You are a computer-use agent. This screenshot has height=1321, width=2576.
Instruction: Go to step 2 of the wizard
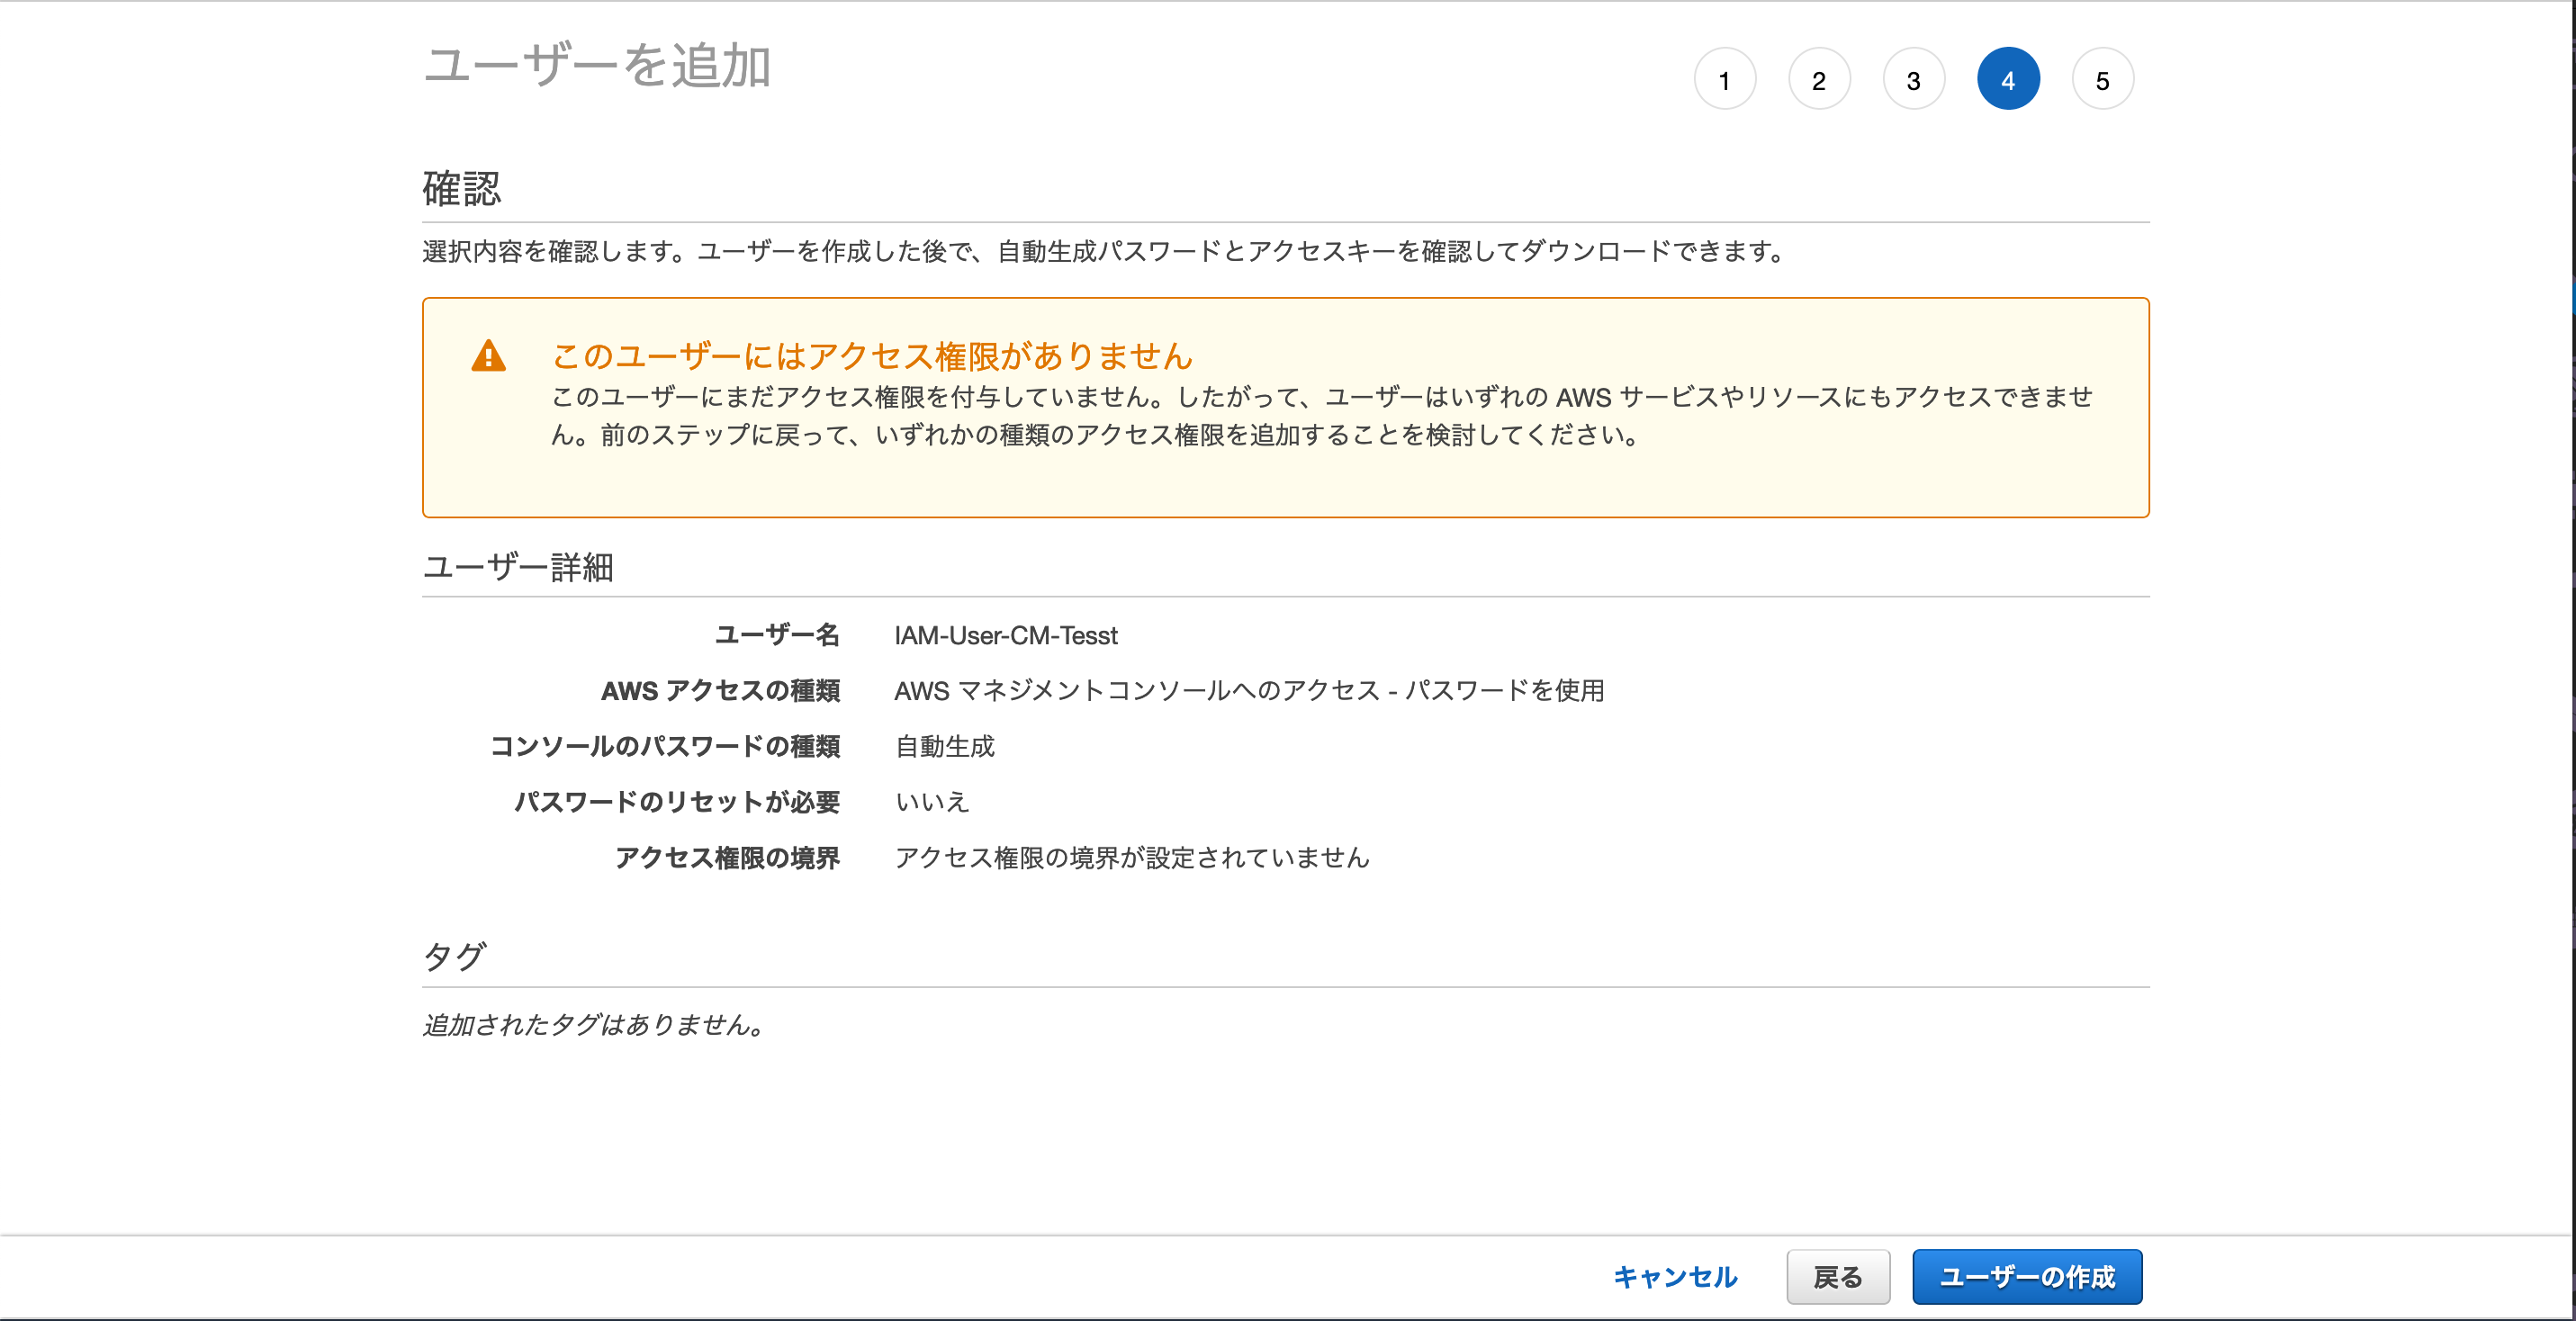click(x=1819, y=80)
